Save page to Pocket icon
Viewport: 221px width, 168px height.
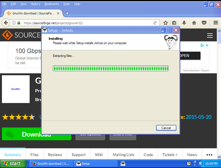(204, 23)
